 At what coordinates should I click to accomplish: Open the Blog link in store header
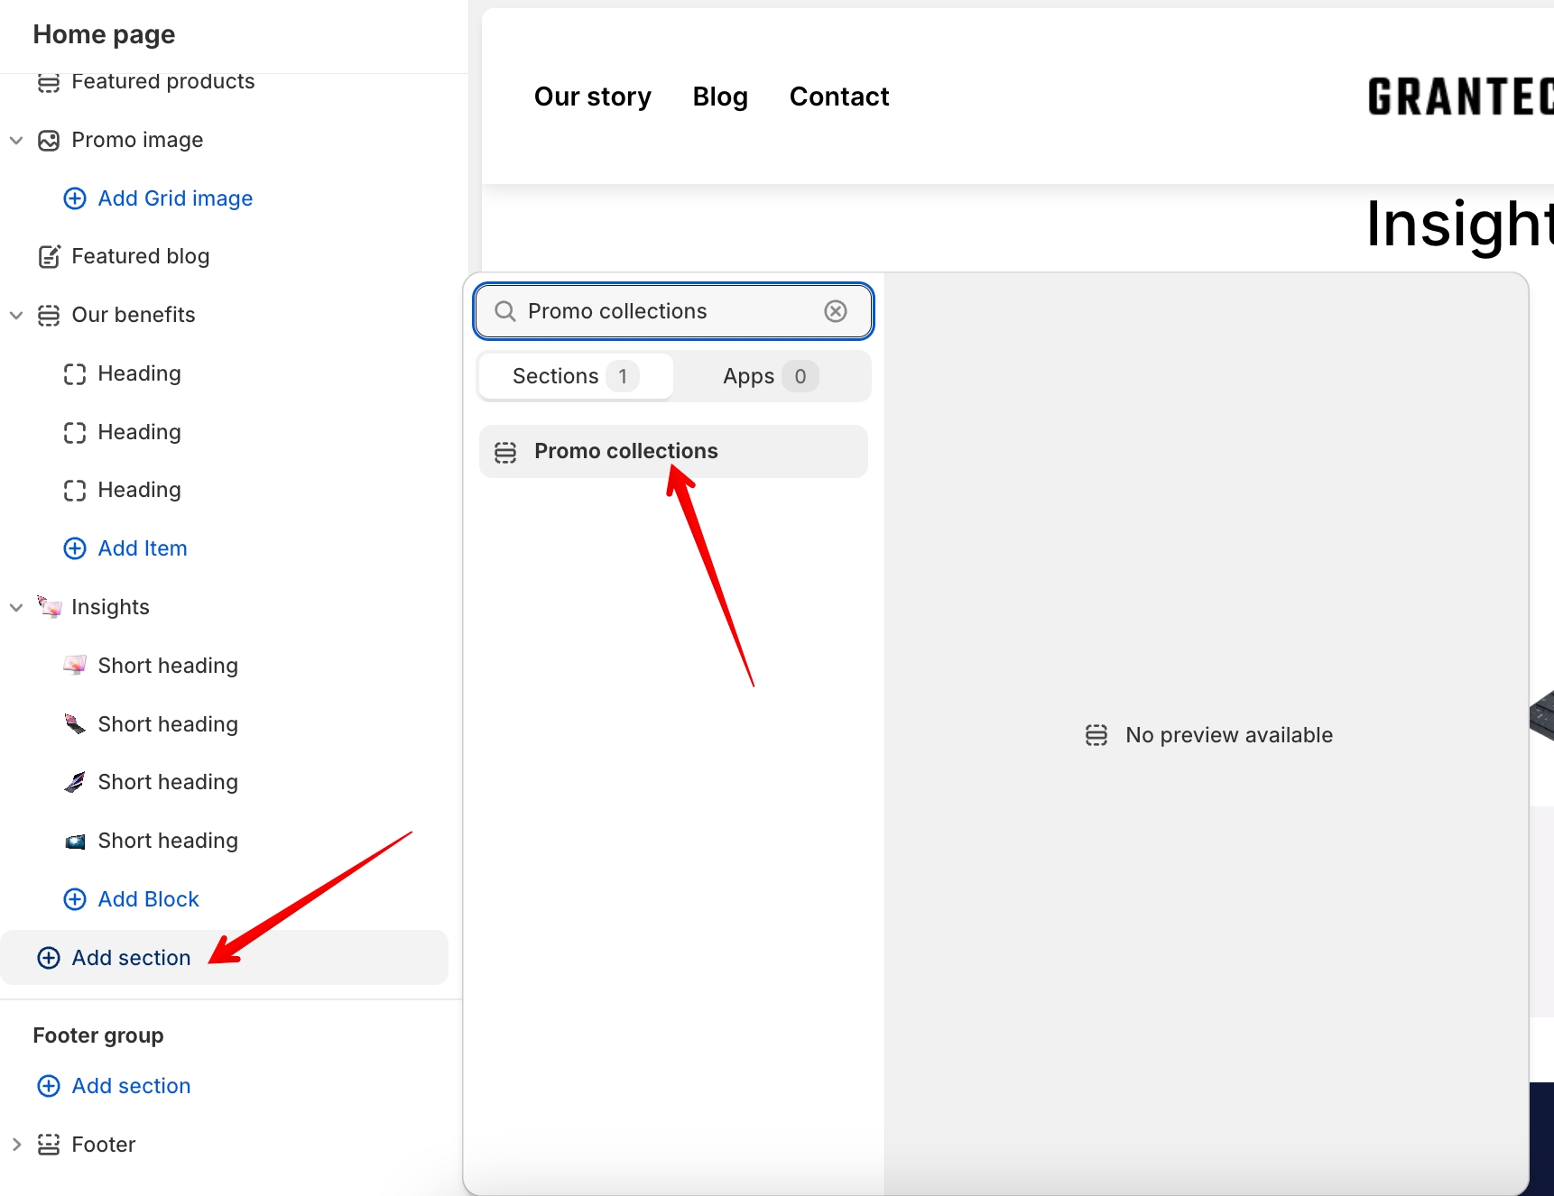coord(720,97)
